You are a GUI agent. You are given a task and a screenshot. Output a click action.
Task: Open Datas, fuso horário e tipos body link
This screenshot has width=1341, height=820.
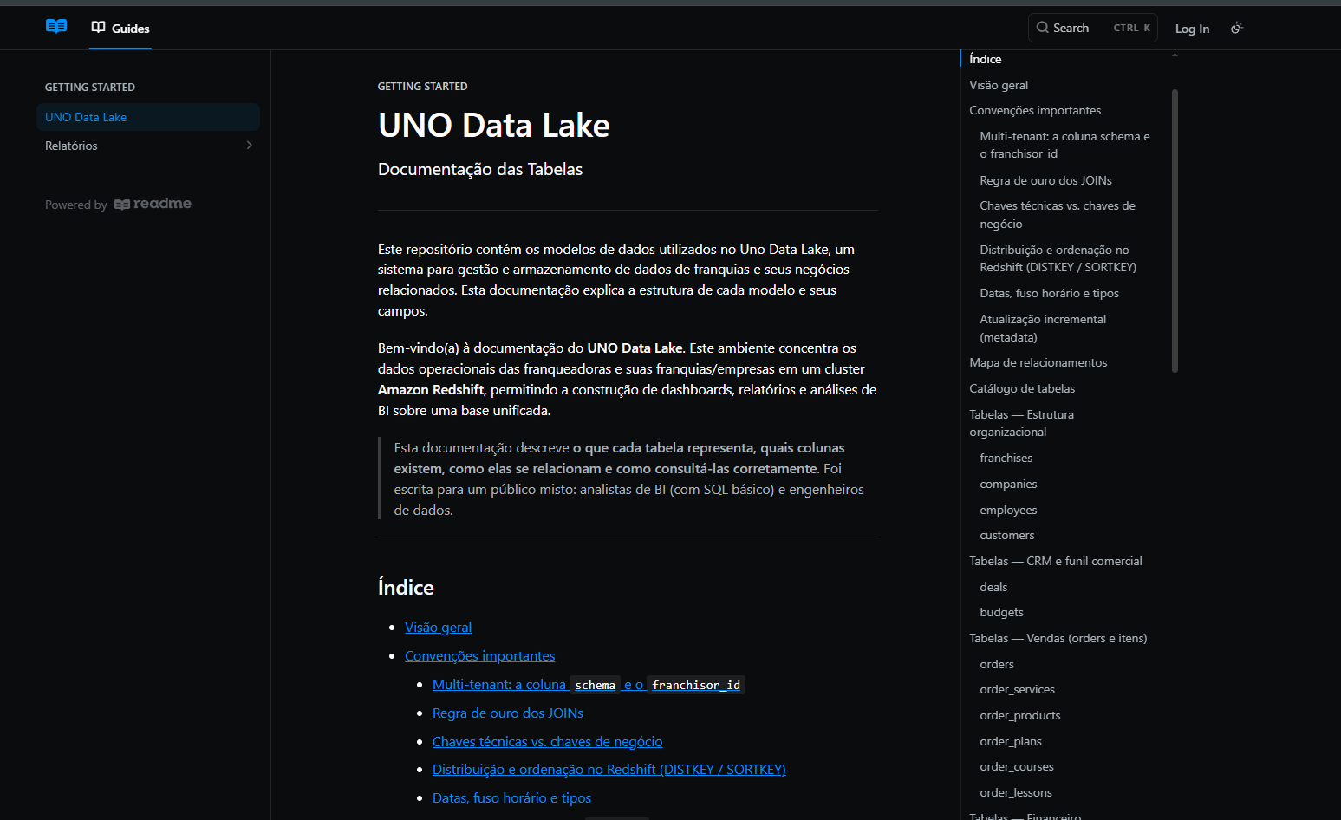click(511, 798)
